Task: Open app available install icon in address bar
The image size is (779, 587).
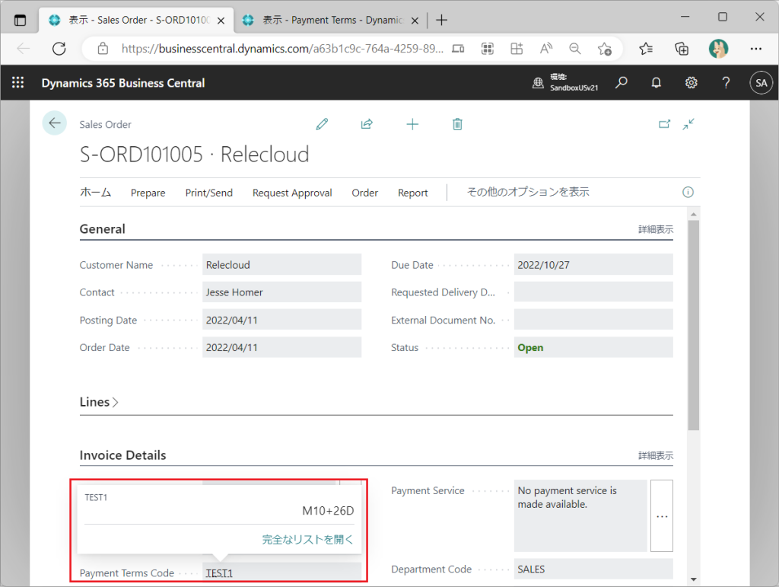Action: click(x=458, y=49)
